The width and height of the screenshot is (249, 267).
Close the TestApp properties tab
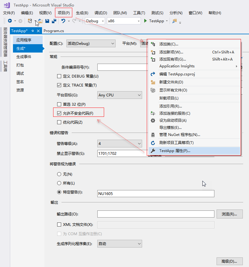[38, 31]
